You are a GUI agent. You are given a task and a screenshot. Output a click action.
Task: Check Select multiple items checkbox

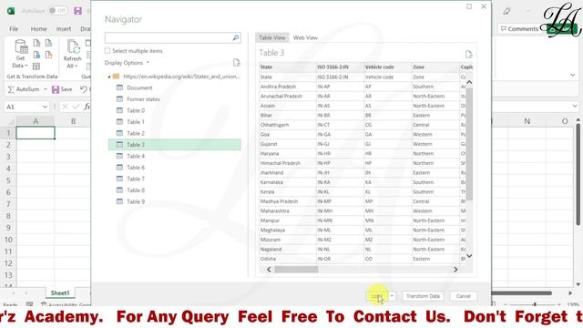pyautogui.click(x=107, y=51)
